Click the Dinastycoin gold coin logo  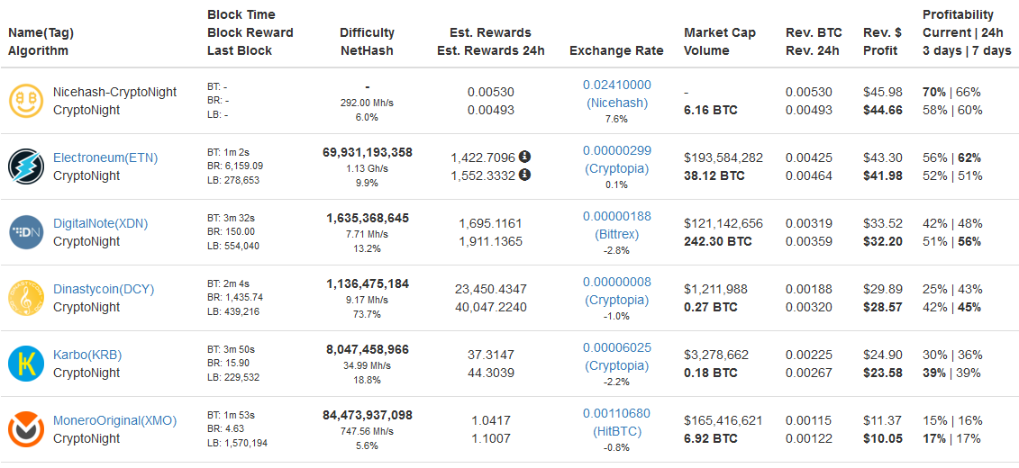click(27, 298)
